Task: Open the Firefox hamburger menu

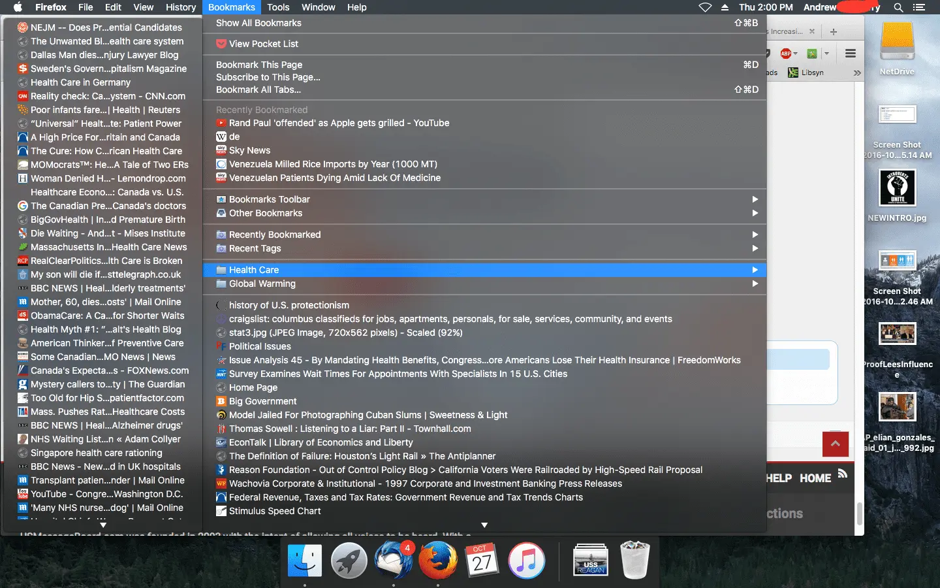Action: [x=850, y=54]
